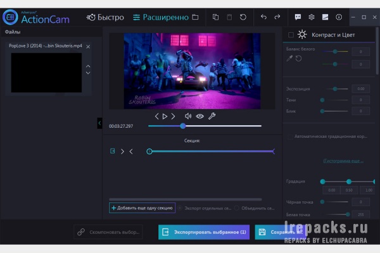Click the Сохранить save button
The image size is (380, 253).
tap(280, 232)
